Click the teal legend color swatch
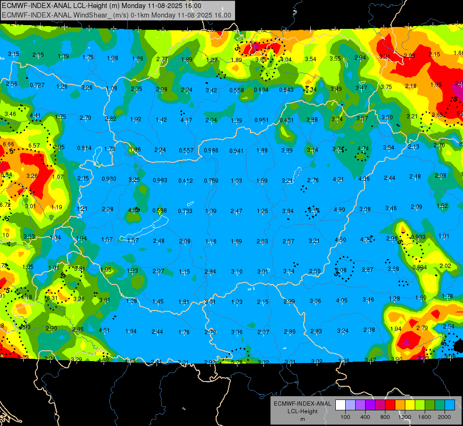The height and width of the screenshot is (426, 463). (x=440, y=405)
